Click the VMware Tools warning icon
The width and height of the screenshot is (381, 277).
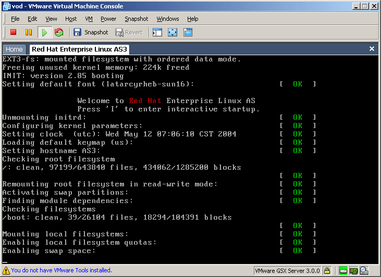[6, 270]
